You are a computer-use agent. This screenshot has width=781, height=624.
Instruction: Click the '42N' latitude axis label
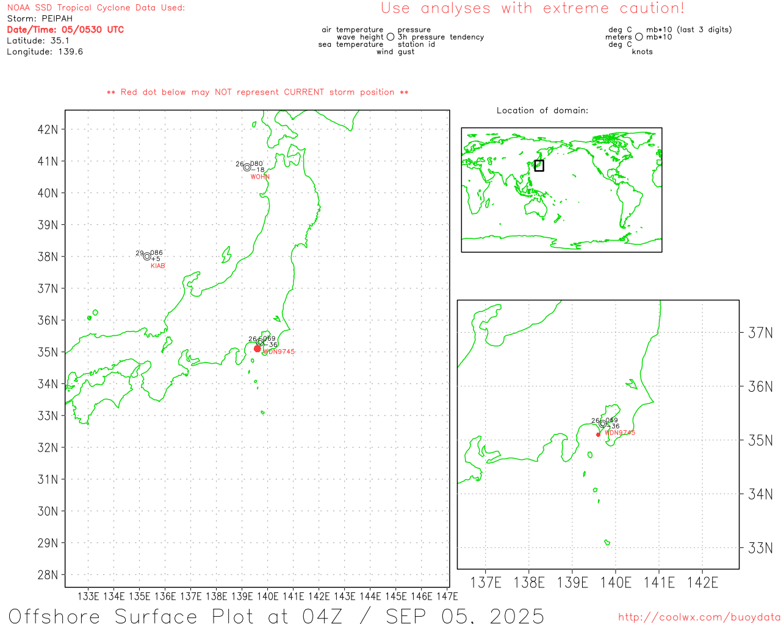48,130
